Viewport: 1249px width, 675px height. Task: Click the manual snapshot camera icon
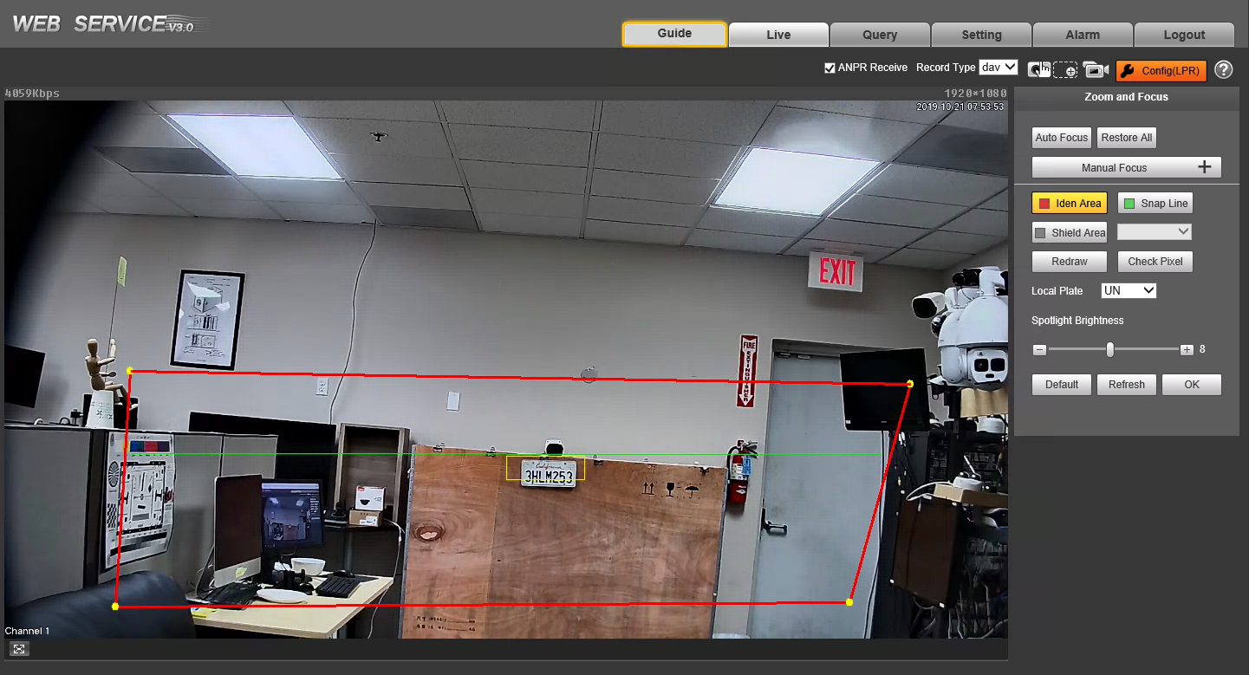[x=1038, y=70]
